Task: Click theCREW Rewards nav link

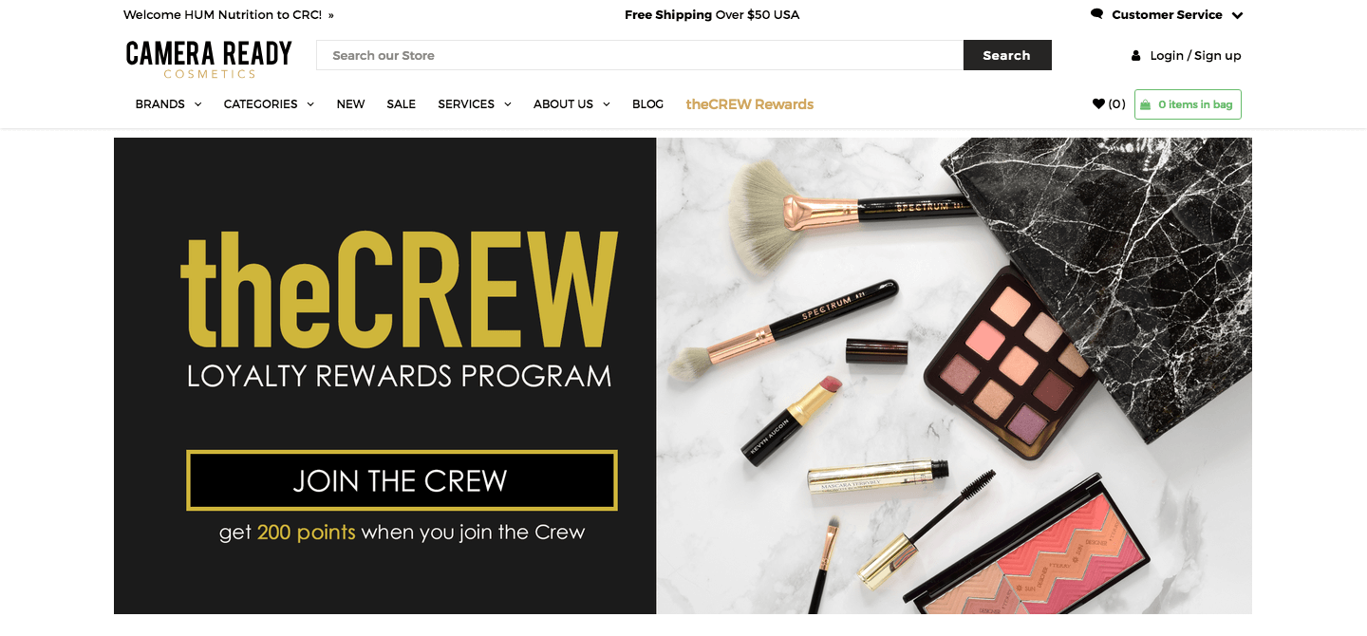Action: 750,104
